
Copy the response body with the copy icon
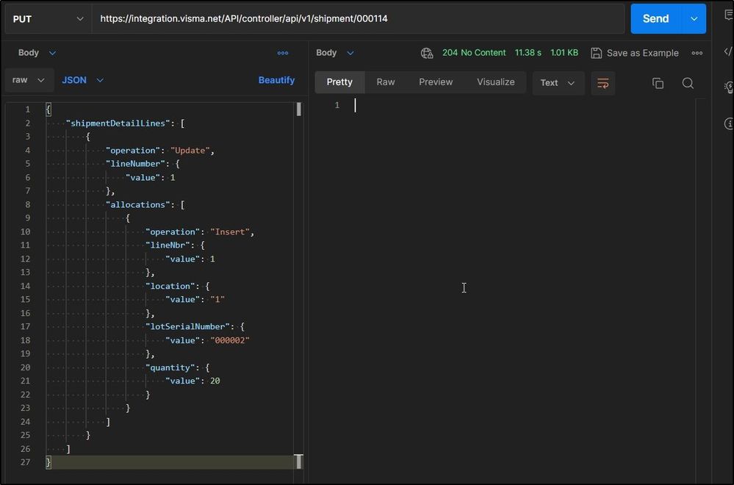point(658,83)
